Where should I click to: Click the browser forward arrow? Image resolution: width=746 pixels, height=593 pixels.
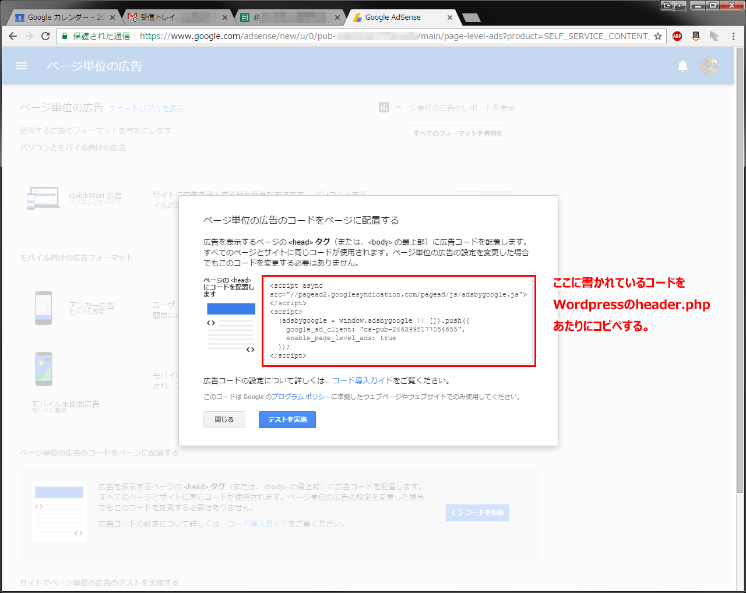(x=29, y=36)
